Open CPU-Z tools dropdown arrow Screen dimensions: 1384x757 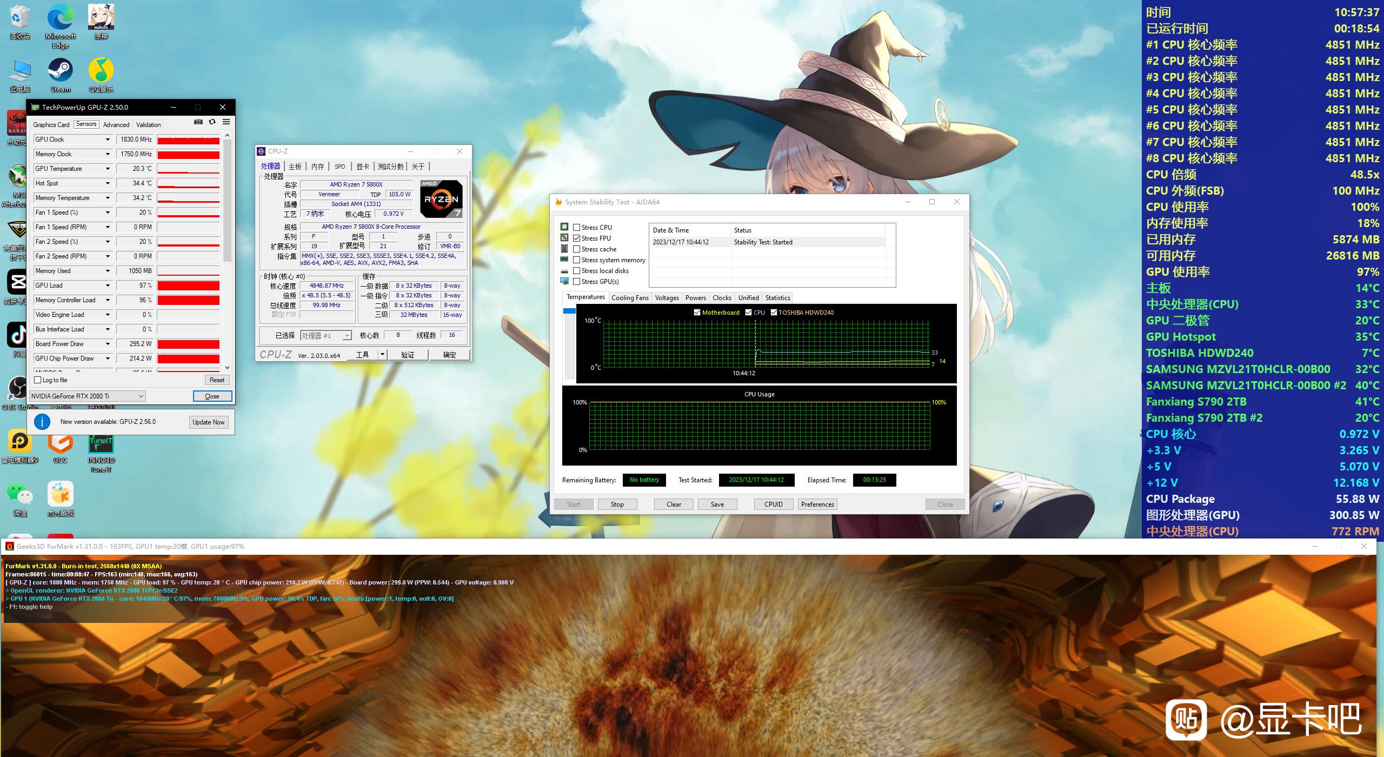tap(382, 355)
